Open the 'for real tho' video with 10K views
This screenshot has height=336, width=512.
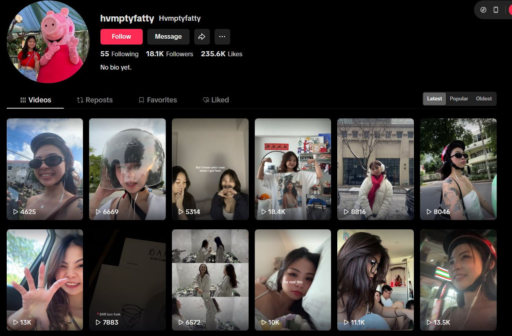(x=293, y=280)
